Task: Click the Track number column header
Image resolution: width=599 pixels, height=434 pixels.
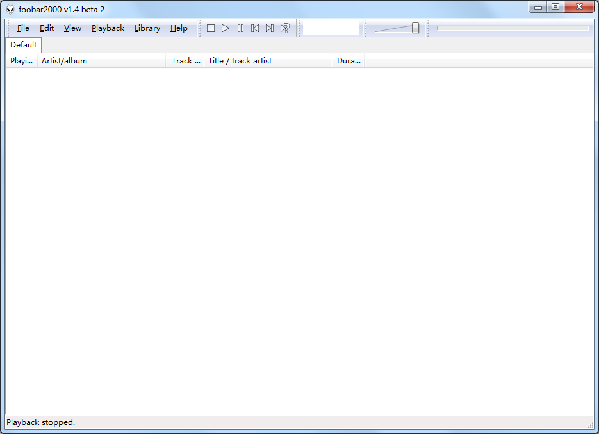Action: (185, 61)
